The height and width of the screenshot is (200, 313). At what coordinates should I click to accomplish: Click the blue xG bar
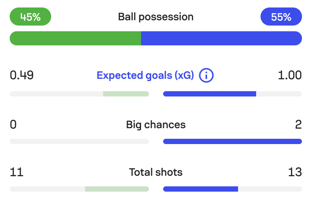click(x=209, y=94)
